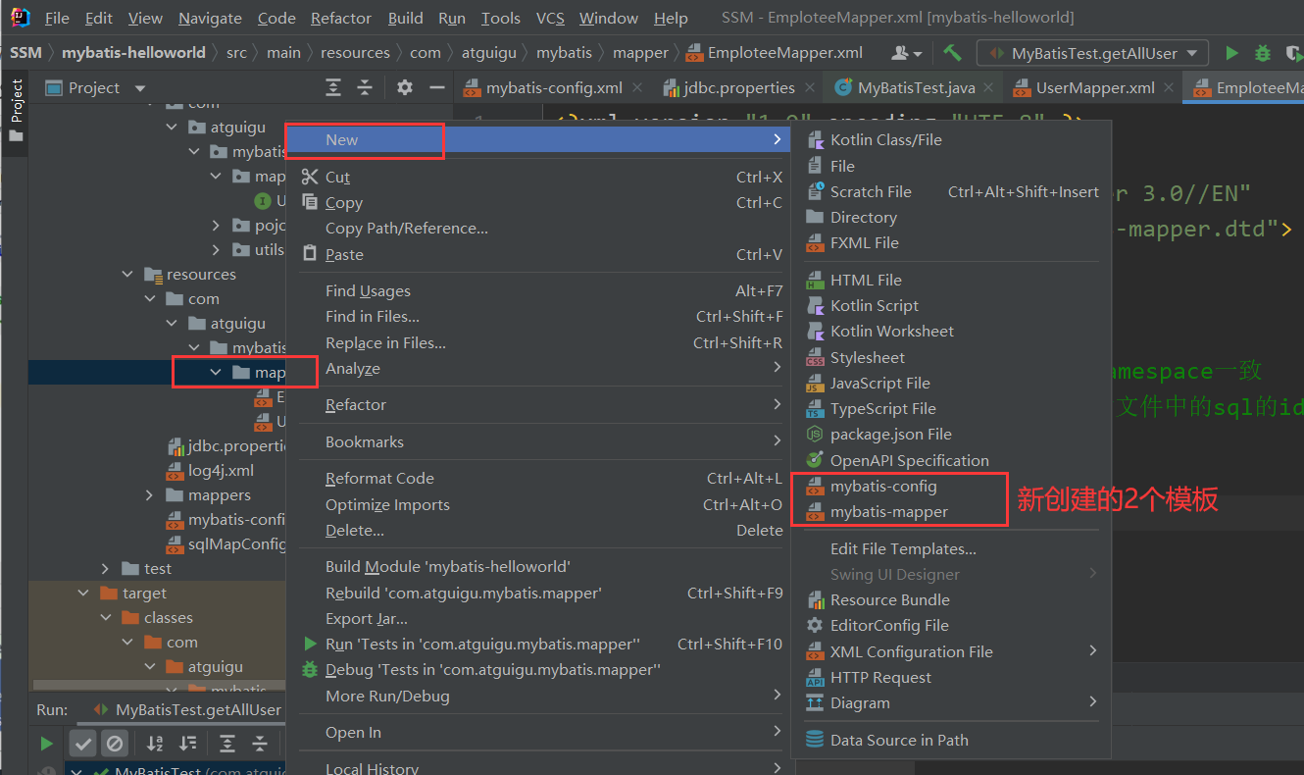Viewport: 1304px width, 775px height.
Task: Click Expand All icon in Project panel
Action: click(x=333, y=87)
